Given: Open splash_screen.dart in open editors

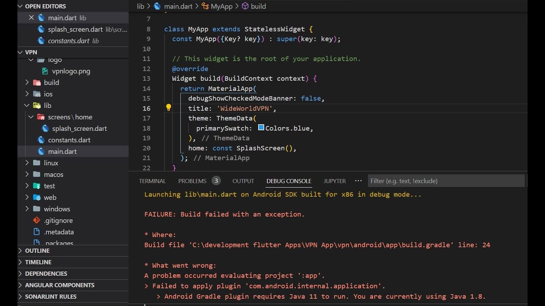Looking at the screenshot, I should (75, 29).
